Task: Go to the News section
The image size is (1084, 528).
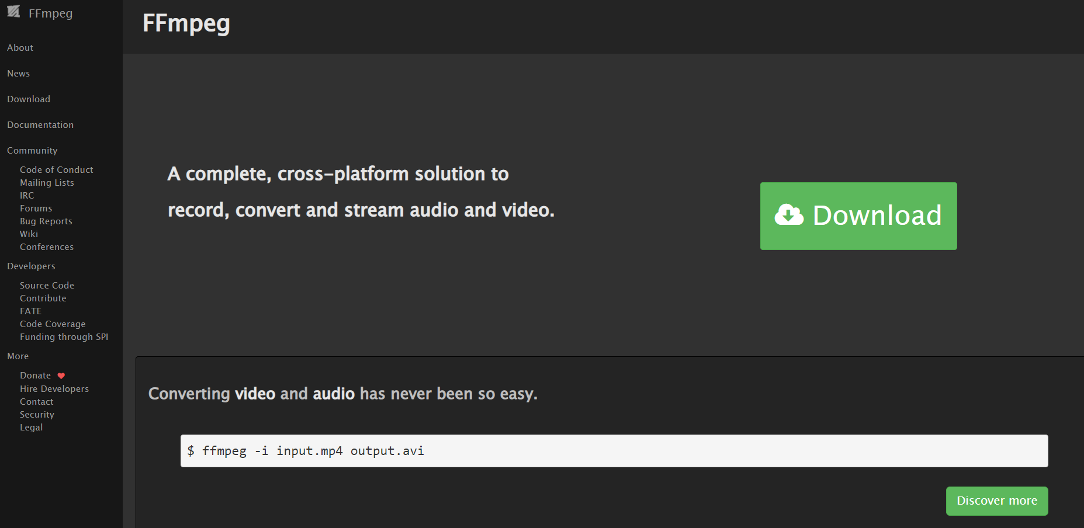Action: click(x=18, y=74)
